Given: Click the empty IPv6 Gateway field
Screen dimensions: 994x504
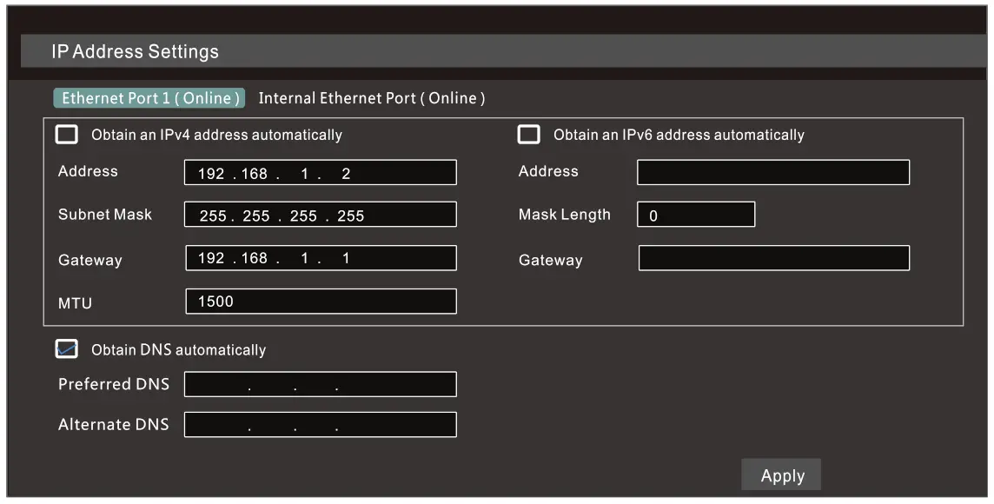Looking at the screenshot, I should click(772, 257).
